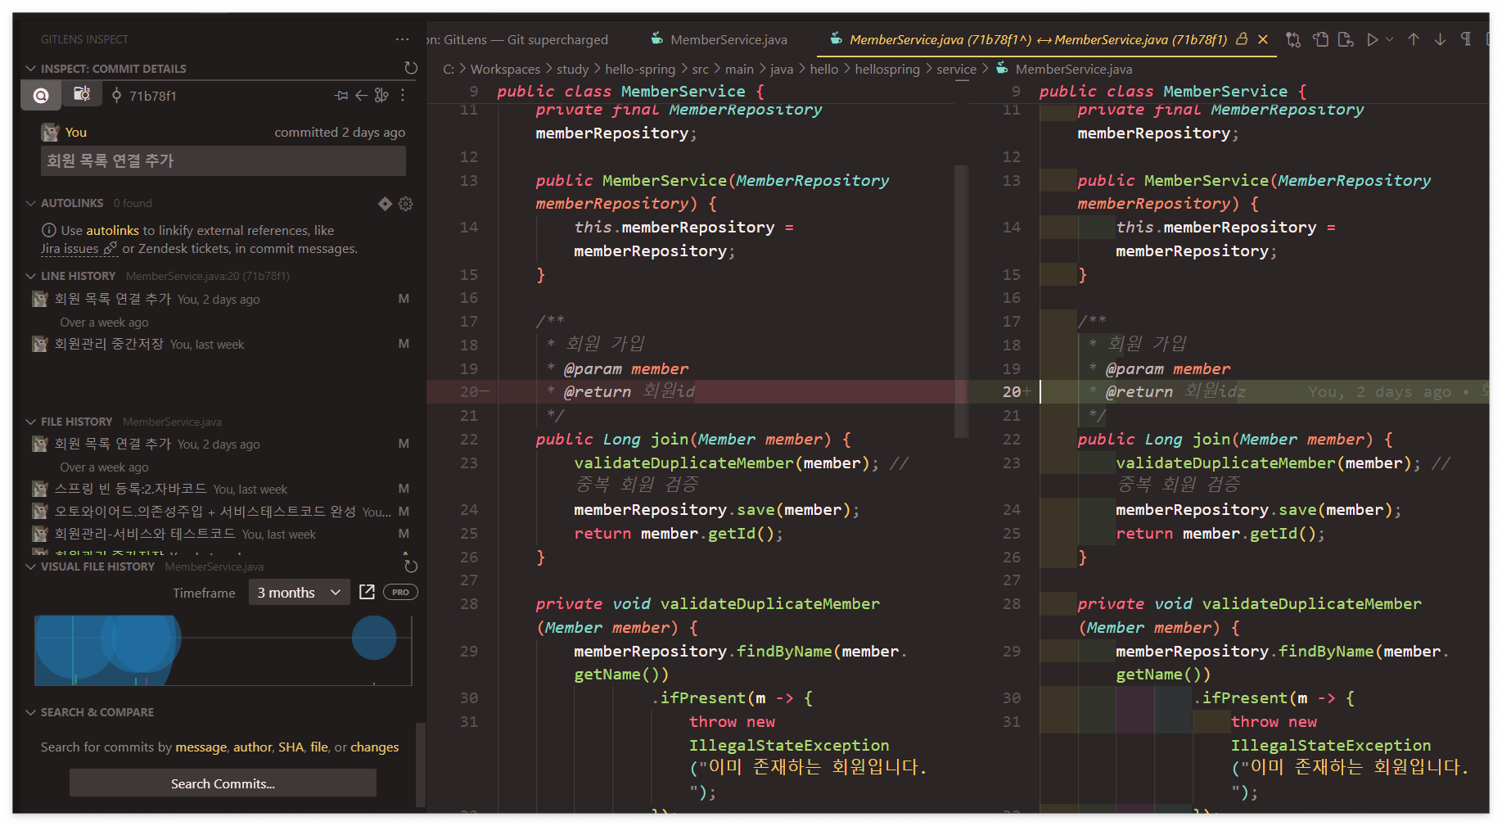This screenshot has width=1502, height=826.
Task: Open the Autolinks settings gear
Action: coord(406,204)
